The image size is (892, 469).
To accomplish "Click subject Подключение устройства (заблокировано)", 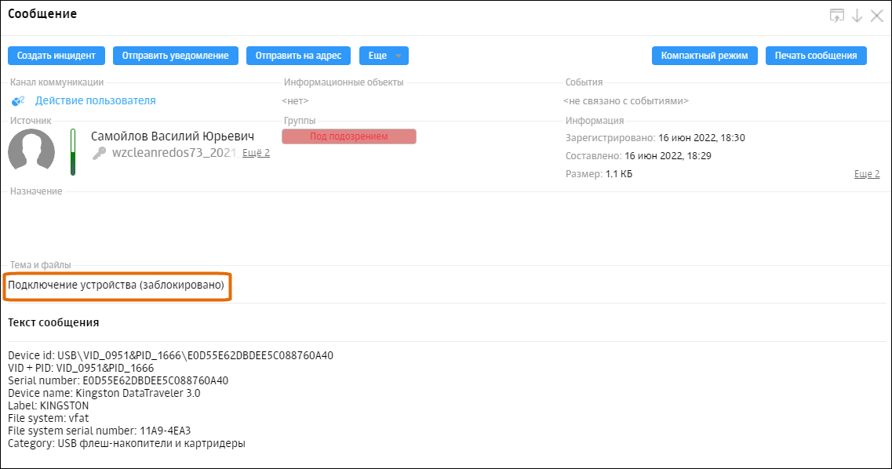I will [x=116, y=285].
